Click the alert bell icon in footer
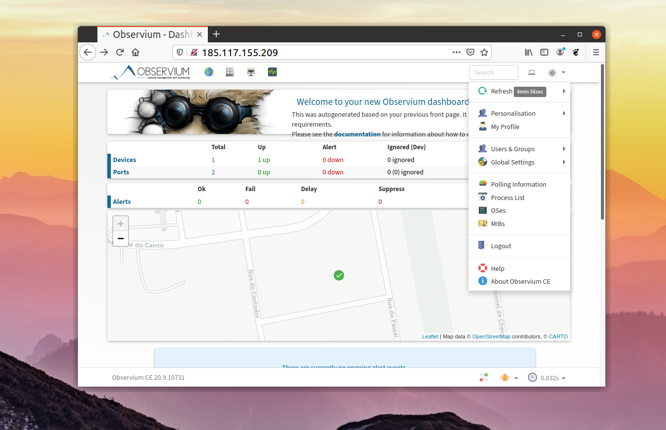This screenshot has height=430, width=666. click(504, 378)
